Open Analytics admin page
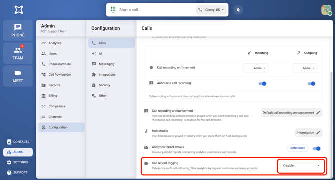 pyautogui.click(x=61, y=43)
